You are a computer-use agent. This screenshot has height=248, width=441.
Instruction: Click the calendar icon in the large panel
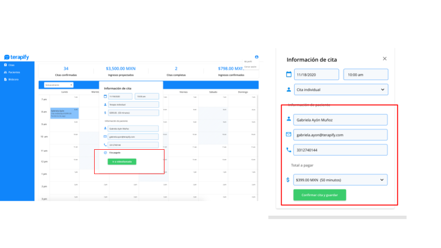pyautogui.click(x=289, y=74)
